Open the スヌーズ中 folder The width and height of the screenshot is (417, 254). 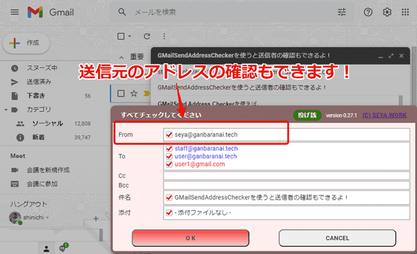(x=42, y=68)
